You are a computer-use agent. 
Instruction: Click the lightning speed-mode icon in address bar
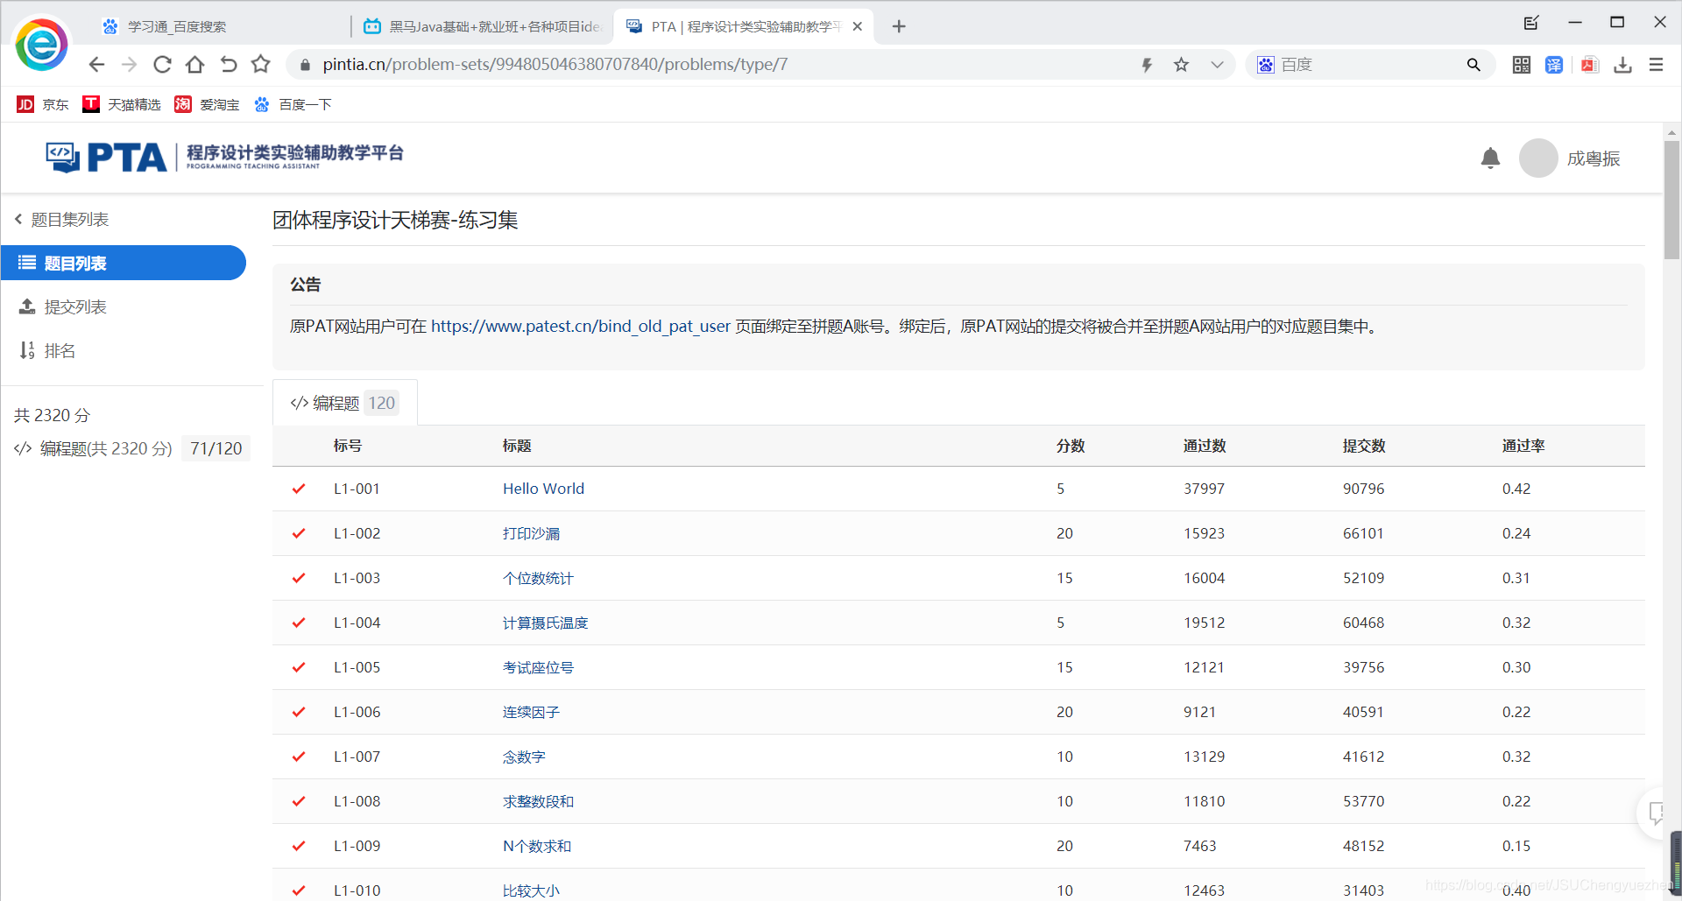coord(1147,65)
